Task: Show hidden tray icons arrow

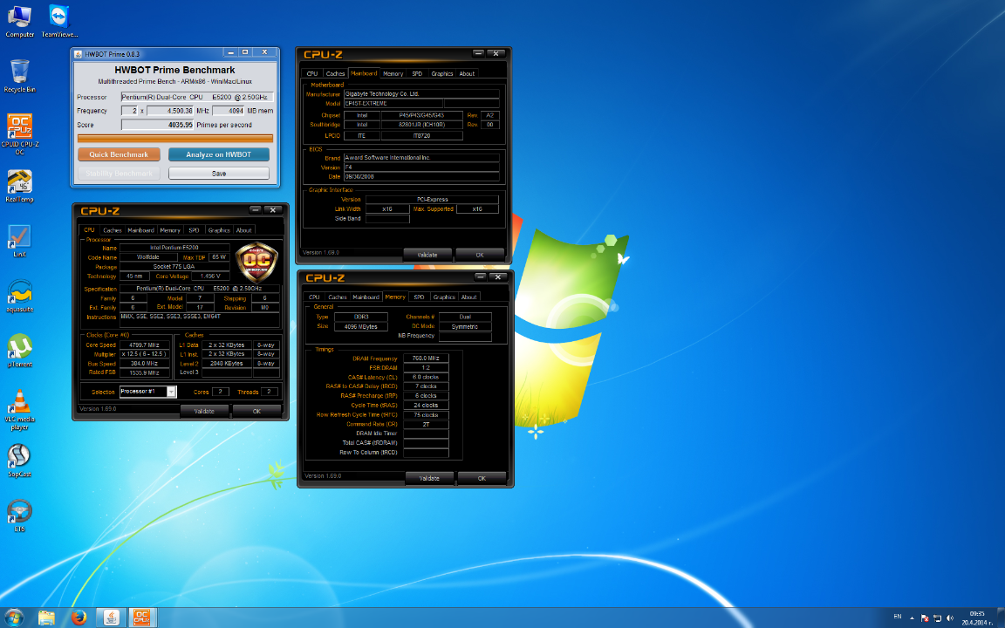Action: (912, 618)
